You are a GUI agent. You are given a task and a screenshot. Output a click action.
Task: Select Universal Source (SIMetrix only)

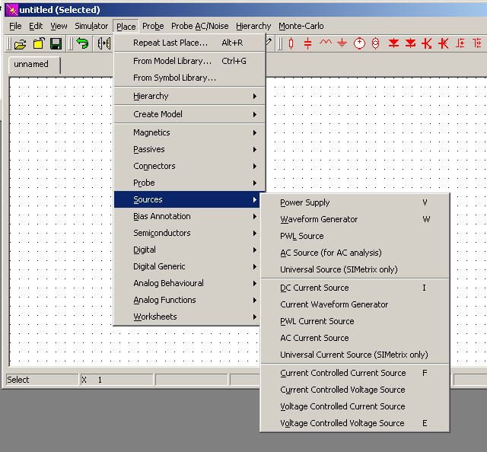pos(355,269)
